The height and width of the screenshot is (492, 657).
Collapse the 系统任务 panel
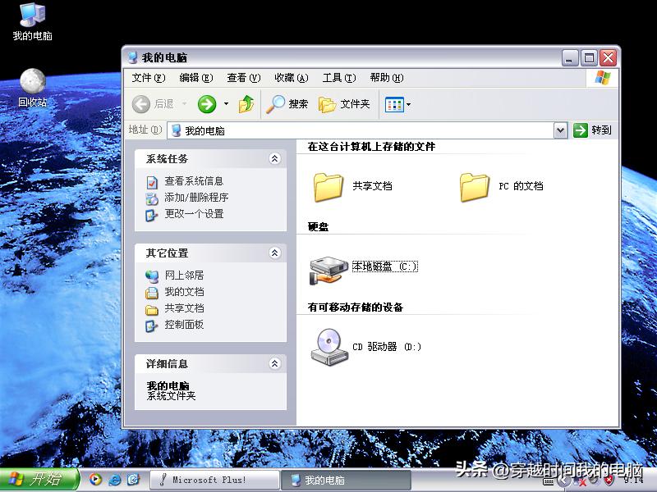coord(274,159)
